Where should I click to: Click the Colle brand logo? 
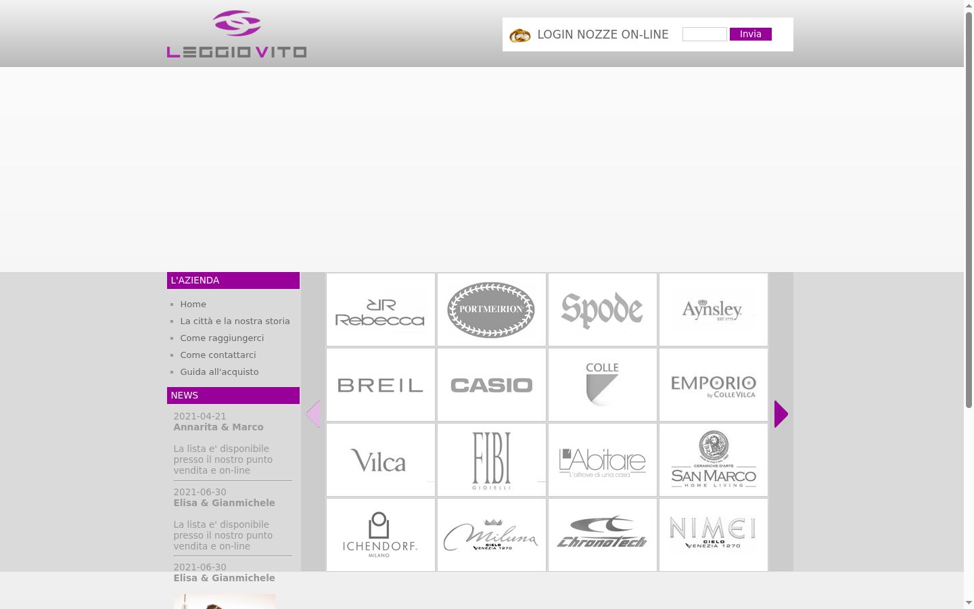pyautogui.click(x=603, y=385)
